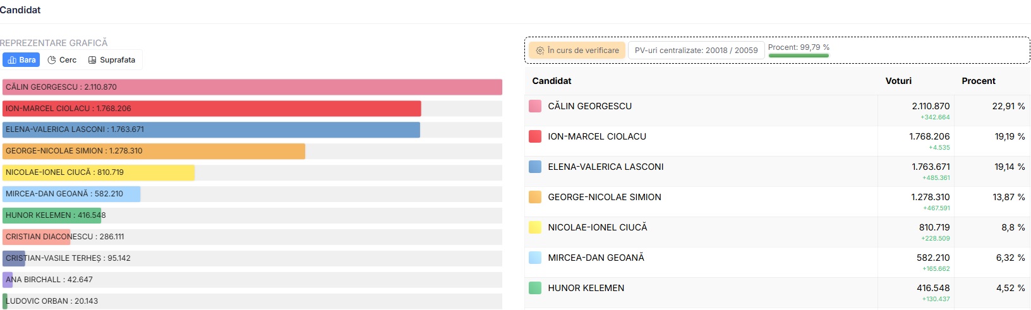Viewport: 1031px width, 310px height.
Task: Click the red Ion-Marcel Ciolacu swatch
Action: pos(535,136)
